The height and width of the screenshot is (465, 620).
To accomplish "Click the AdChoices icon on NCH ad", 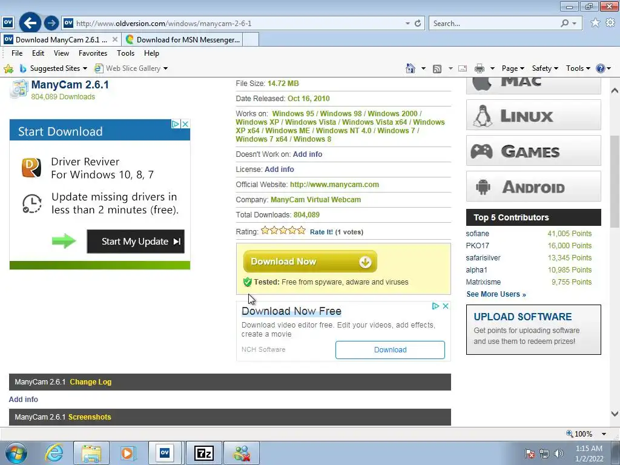I will click(435, 306).
